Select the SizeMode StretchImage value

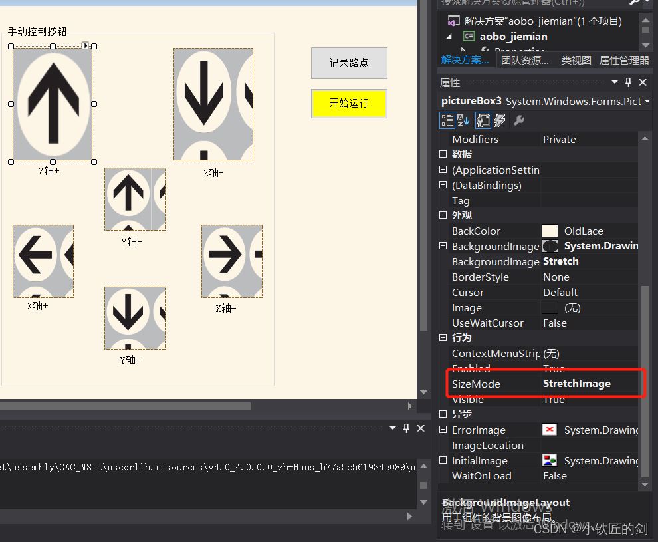(577, 384)
